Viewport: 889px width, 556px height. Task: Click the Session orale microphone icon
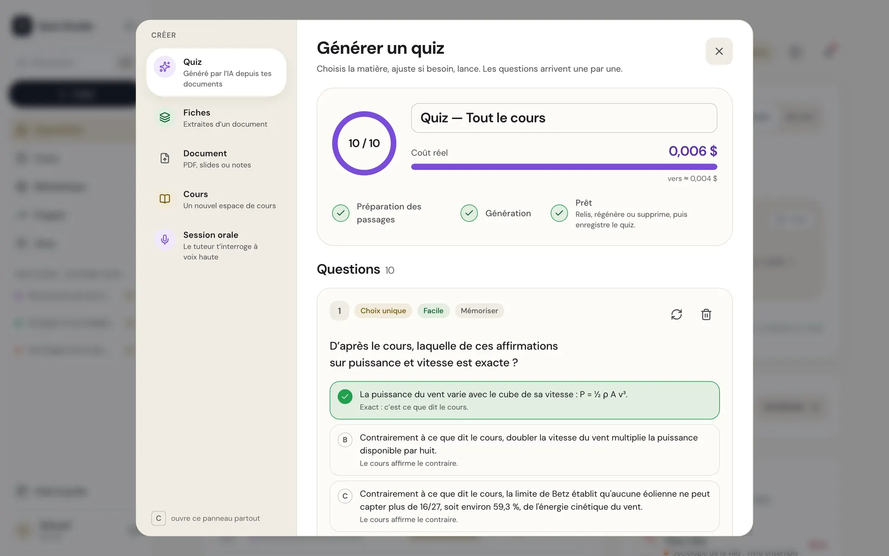tap(165, 240)
